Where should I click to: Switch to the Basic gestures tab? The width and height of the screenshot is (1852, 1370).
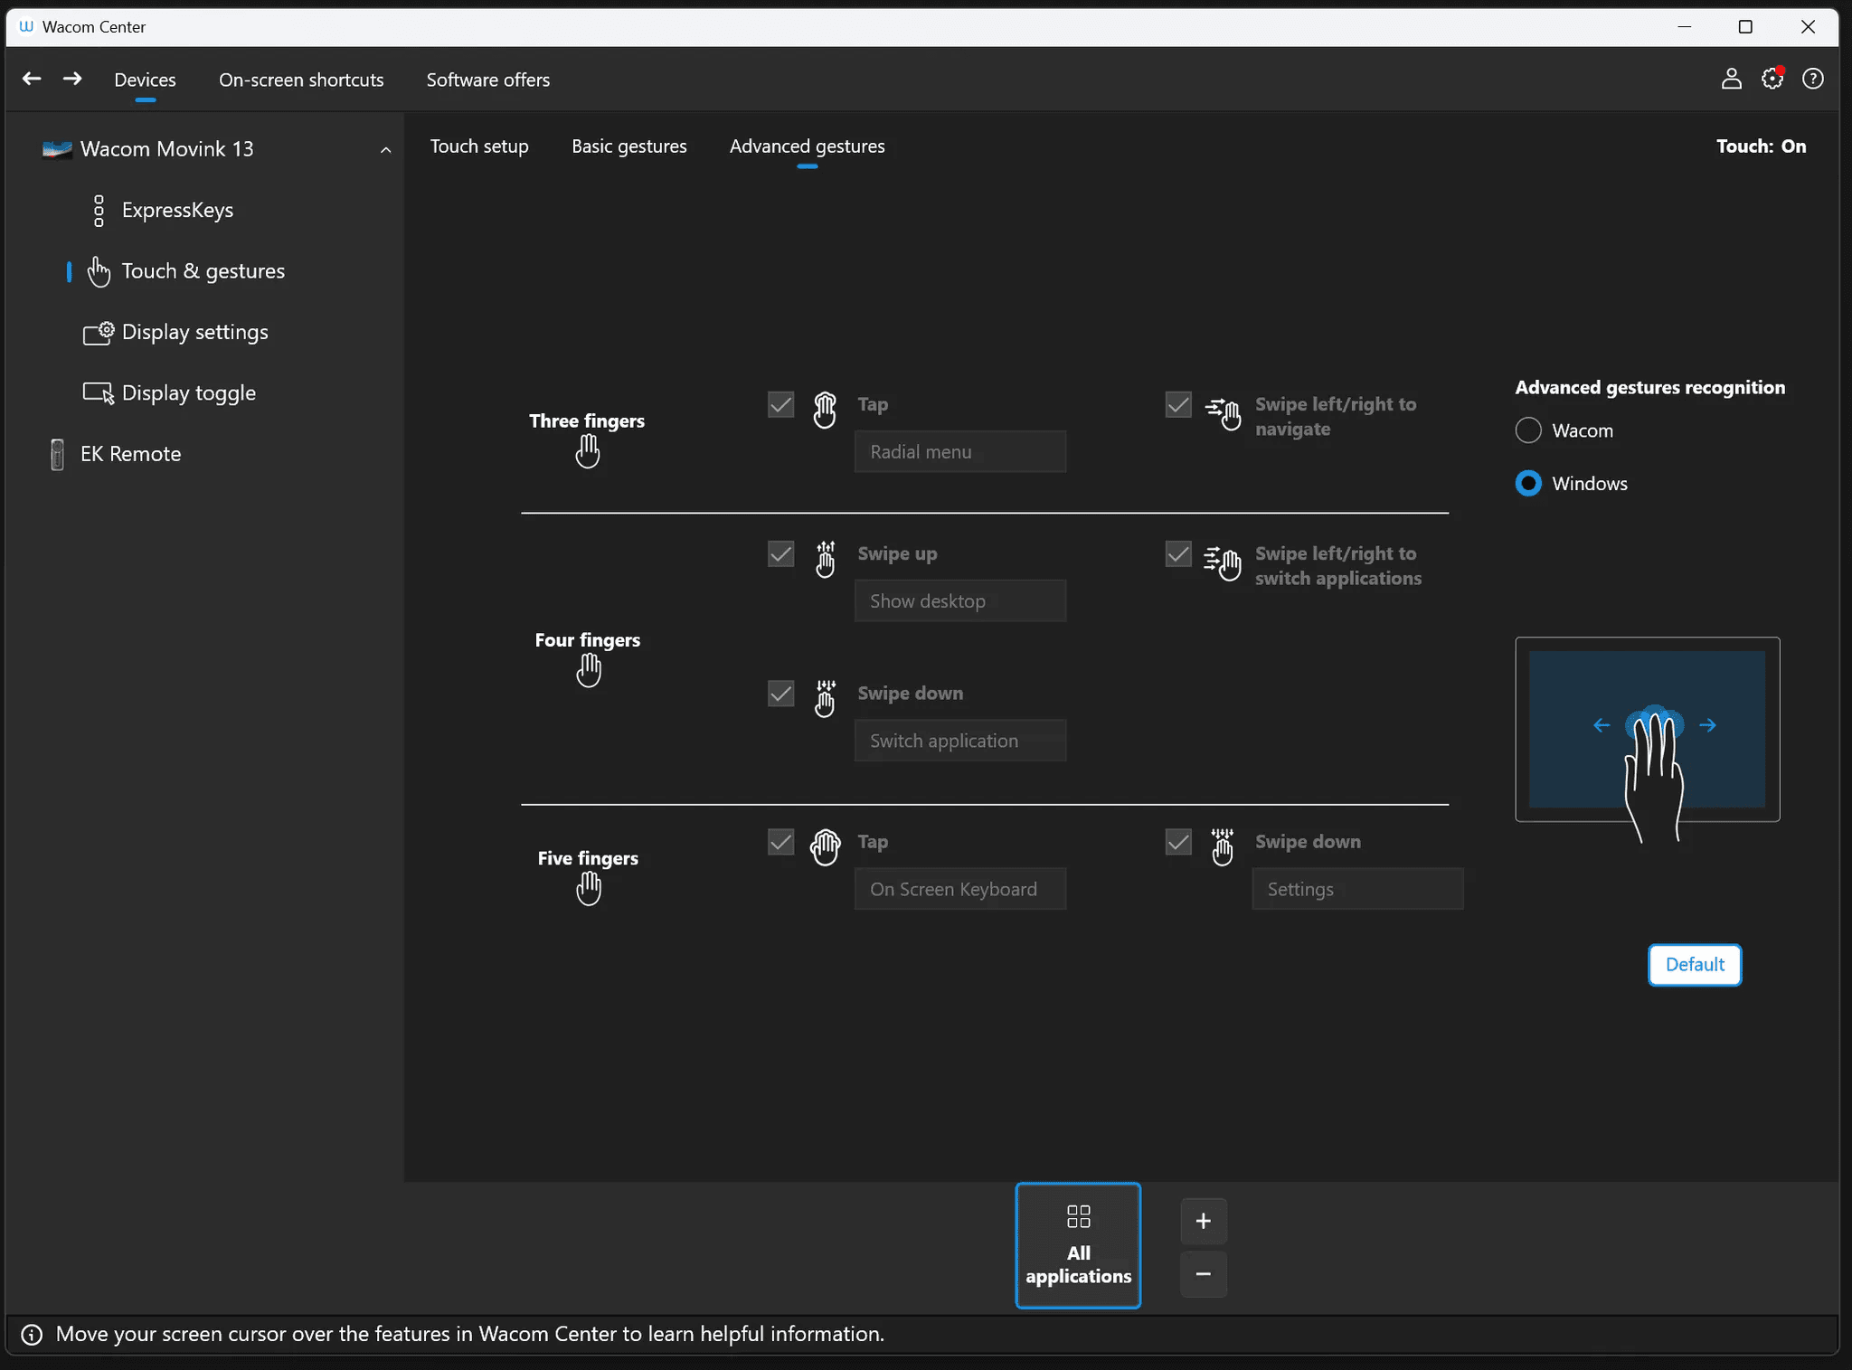[628, 146]
